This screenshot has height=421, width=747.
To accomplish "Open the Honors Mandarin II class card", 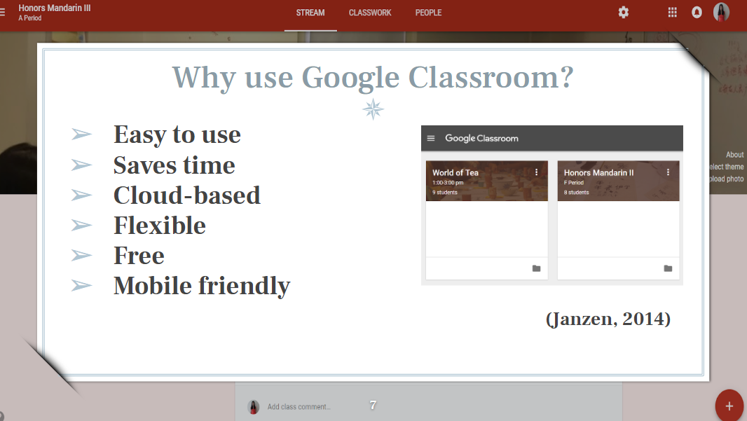I will (618, 220).
